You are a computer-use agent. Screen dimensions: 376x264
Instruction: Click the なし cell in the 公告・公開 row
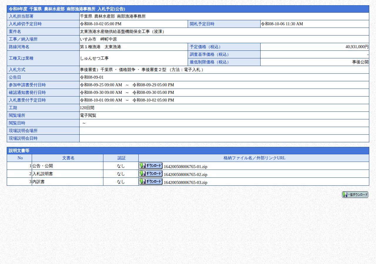tap(121, 166)
